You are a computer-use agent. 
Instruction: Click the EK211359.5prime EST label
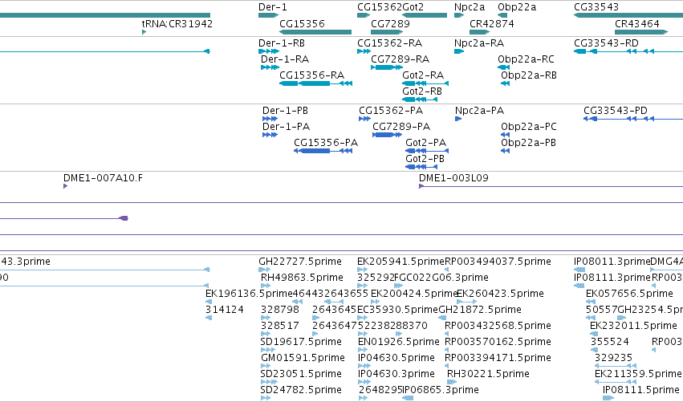638,374
